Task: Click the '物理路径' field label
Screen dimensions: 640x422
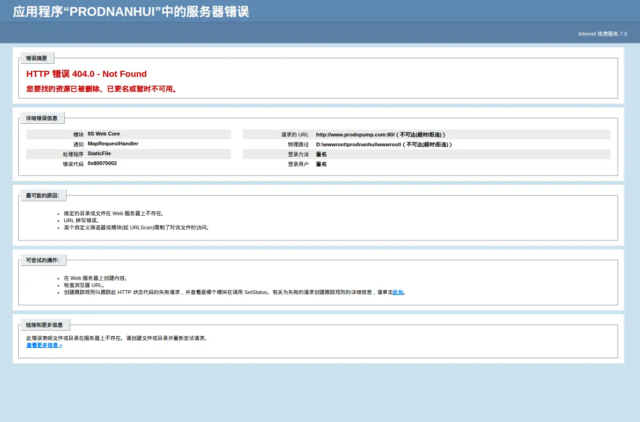Action: pos(298,144)
